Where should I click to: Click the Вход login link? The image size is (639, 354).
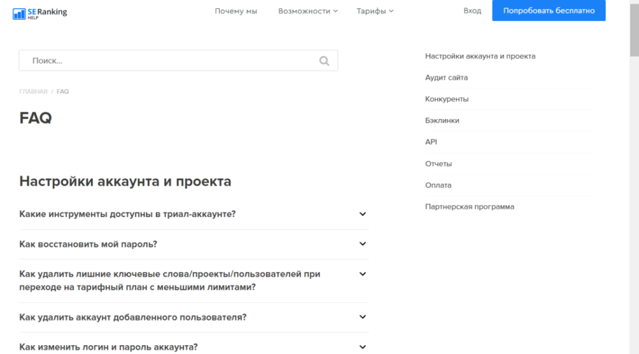[472, 11]
